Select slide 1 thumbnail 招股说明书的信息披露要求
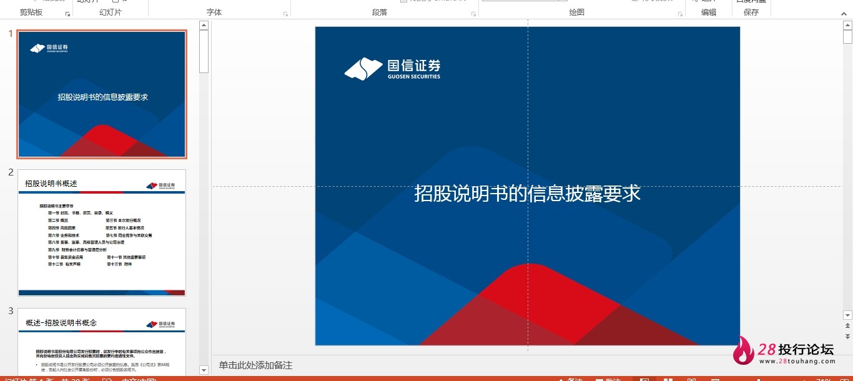 tap(102, 94)
